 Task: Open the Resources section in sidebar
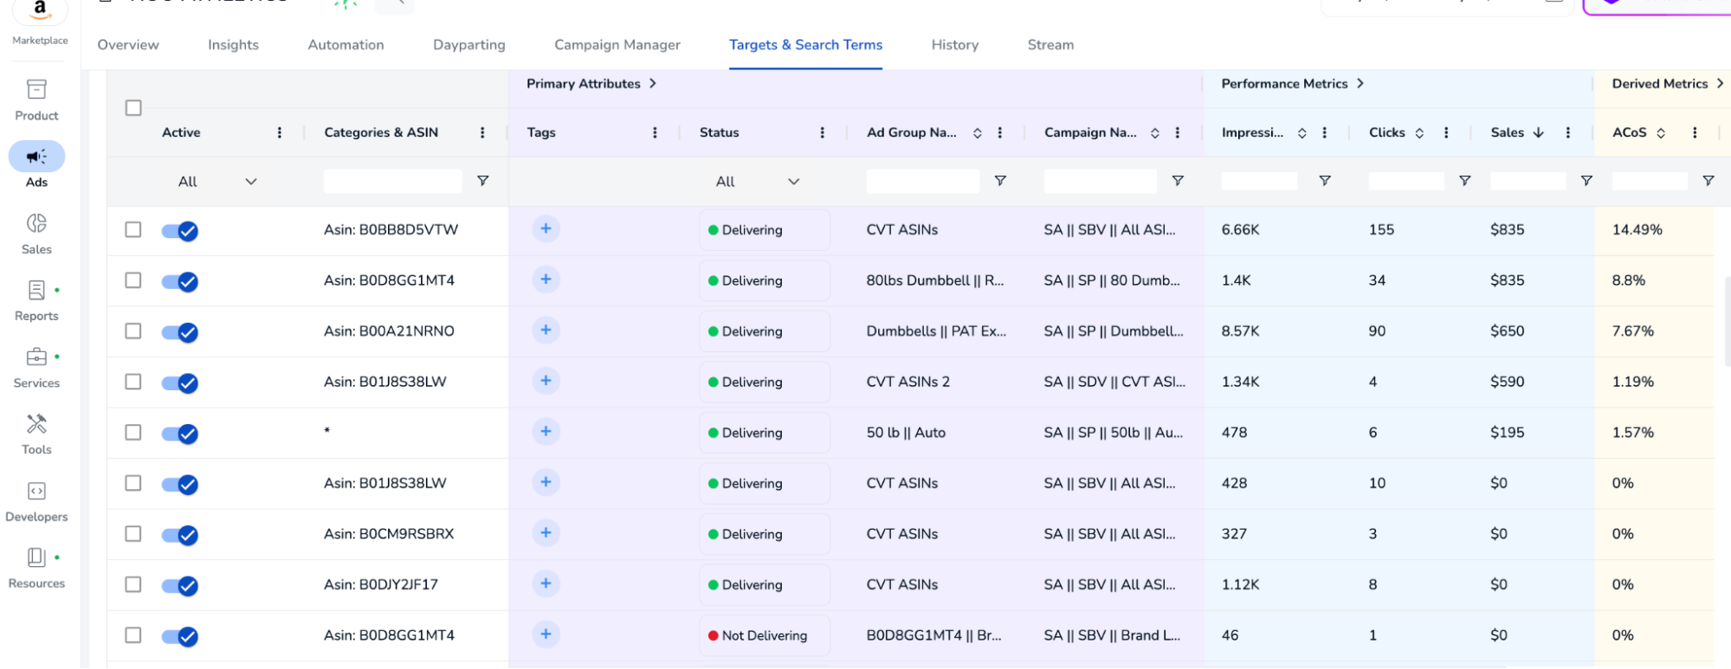point(36,569)
